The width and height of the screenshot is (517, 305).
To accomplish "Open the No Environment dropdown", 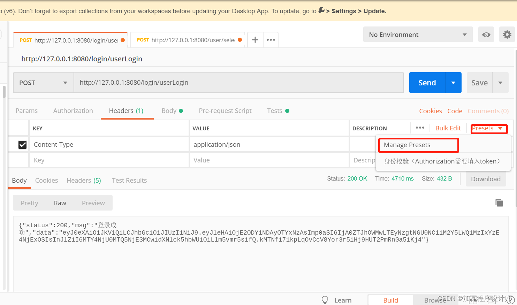I will pyautogui.click(x=418, y=35).
